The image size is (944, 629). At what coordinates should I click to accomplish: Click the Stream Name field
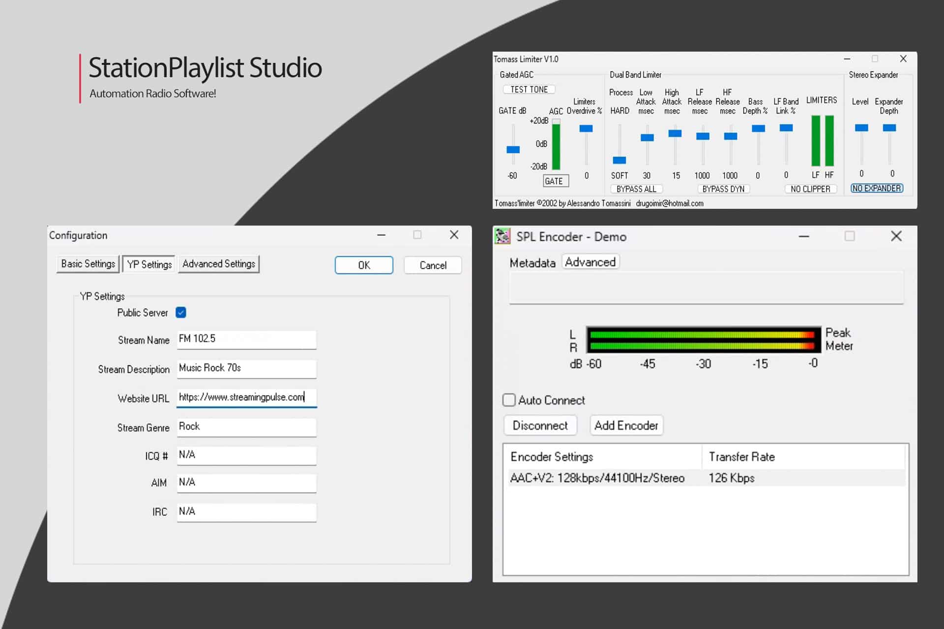tap(246, 340)
